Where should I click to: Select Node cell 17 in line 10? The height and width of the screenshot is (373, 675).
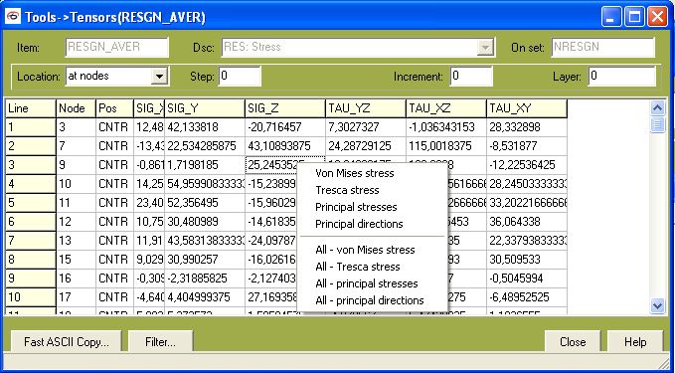click(76, 297)
